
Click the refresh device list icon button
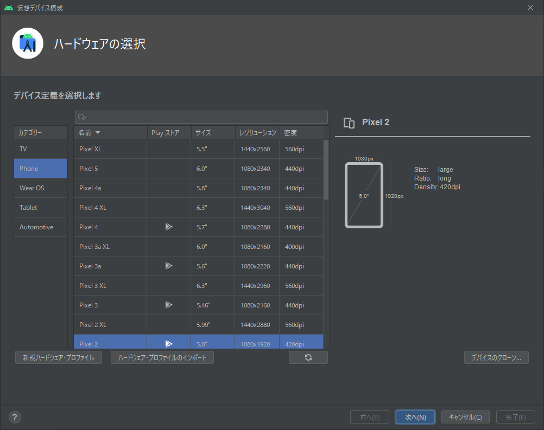[308, 357]
